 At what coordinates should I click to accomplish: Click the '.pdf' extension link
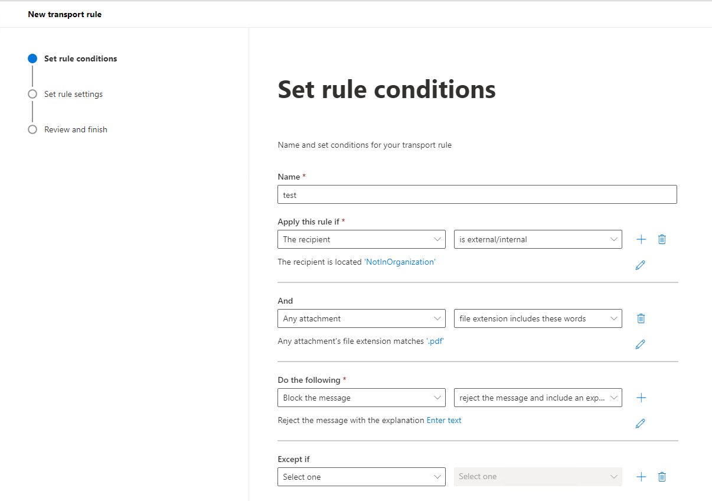pyautogui.click(x=435, y=341)
